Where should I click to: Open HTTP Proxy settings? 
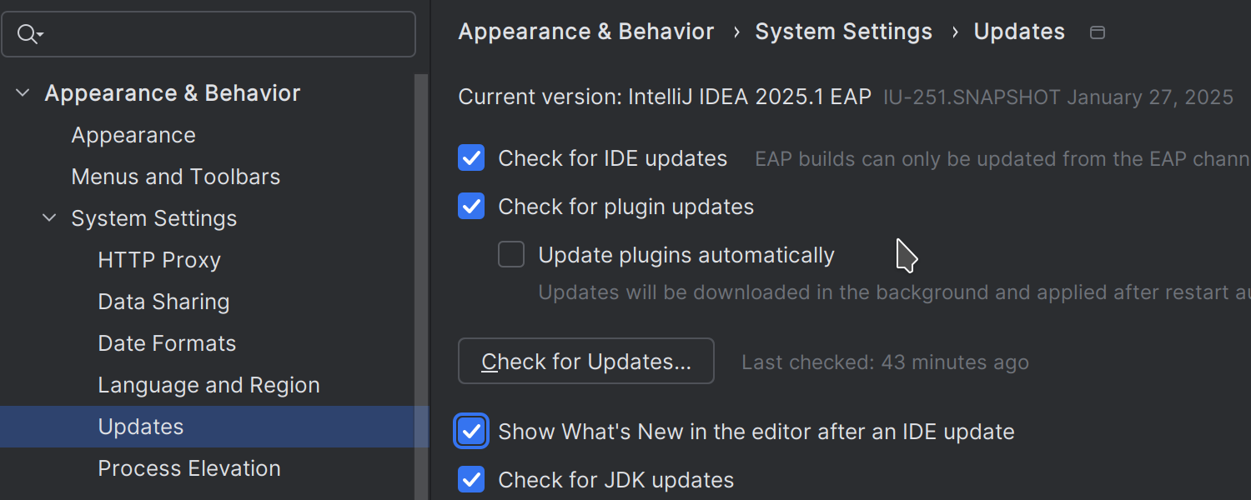point(159,260)
